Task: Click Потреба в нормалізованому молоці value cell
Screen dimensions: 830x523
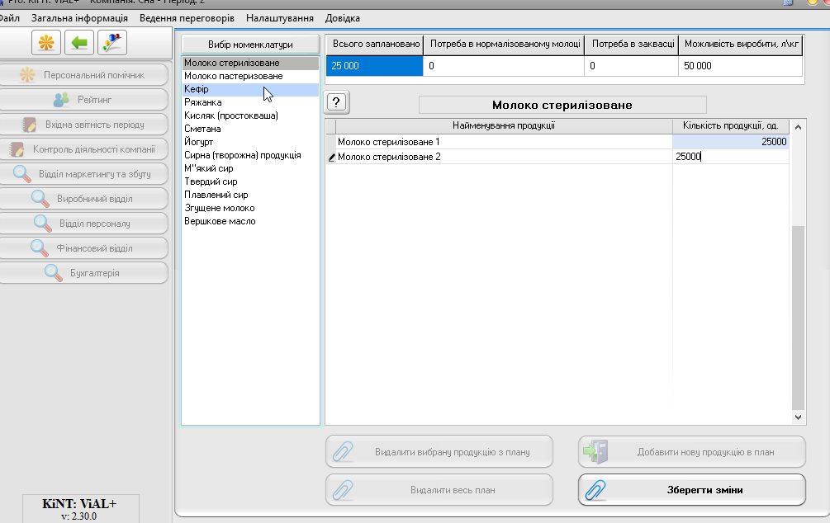Action: coord(504,66)
